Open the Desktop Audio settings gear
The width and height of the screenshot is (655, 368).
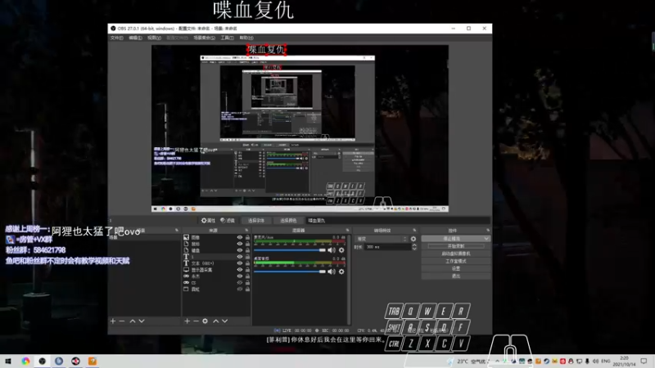point(341,272)
